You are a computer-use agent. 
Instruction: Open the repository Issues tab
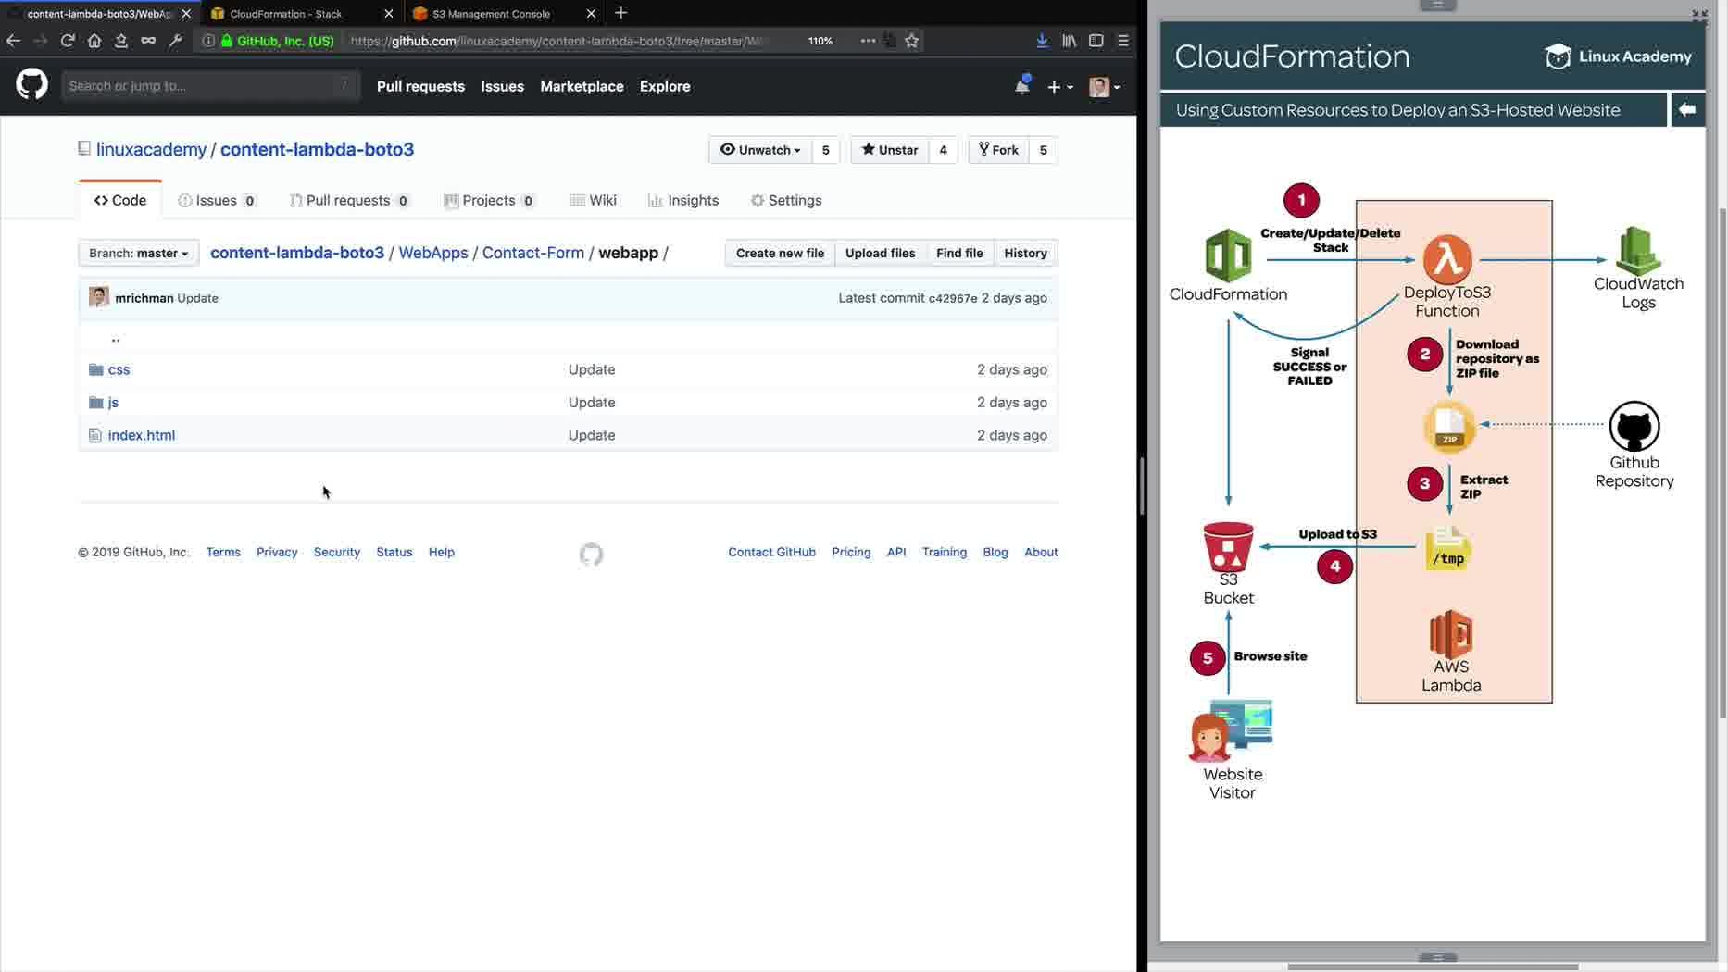tap(218, 200)
